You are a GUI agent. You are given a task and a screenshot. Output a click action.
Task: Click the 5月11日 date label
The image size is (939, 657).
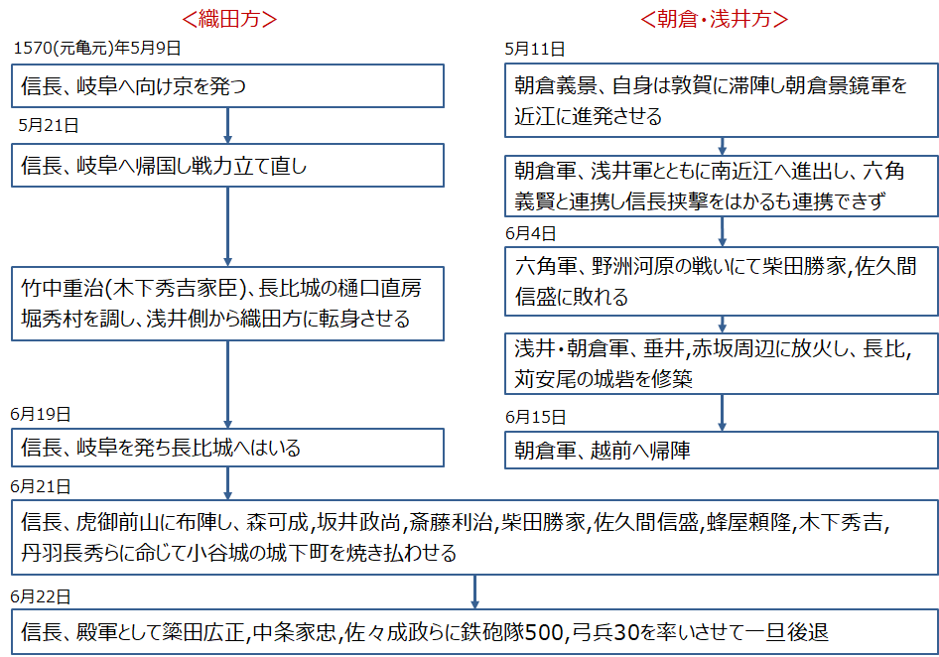535,48
